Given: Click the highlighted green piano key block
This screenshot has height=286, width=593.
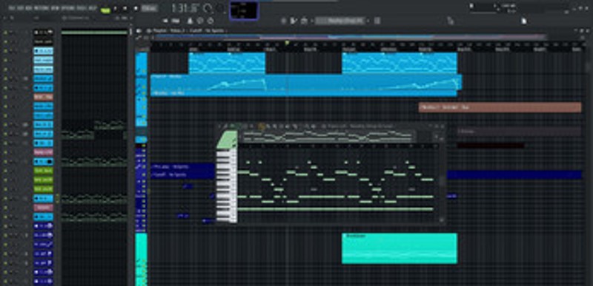Looking at the screenshot, I should click(x=228, y=140).
